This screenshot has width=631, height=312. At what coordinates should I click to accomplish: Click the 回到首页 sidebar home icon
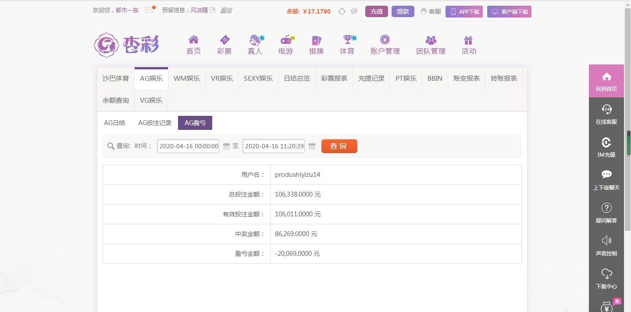click(606, 81)
